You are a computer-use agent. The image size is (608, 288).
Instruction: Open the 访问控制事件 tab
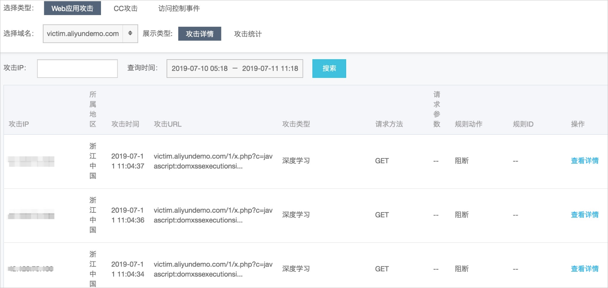179,8
